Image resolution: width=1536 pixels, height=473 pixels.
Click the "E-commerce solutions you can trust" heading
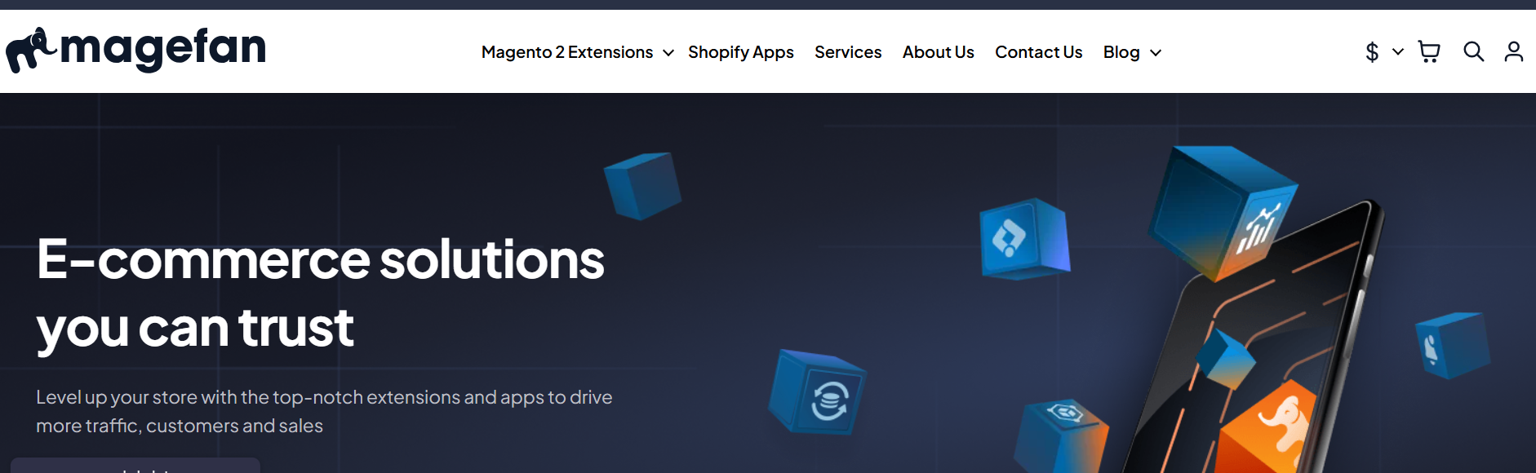tap(321, 294)
